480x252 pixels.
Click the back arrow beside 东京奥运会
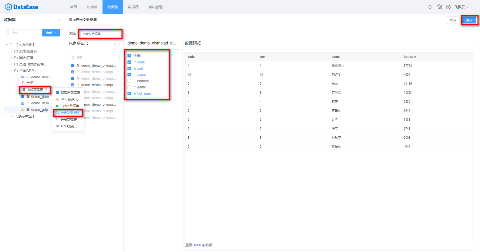coord(116,44)
